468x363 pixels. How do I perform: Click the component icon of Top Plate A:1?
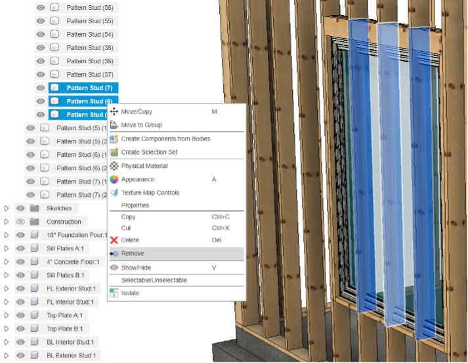point(35,315)
